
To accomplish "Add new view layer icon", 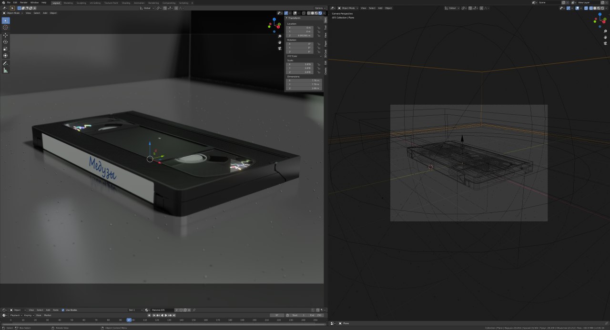I will click(602, 2).
